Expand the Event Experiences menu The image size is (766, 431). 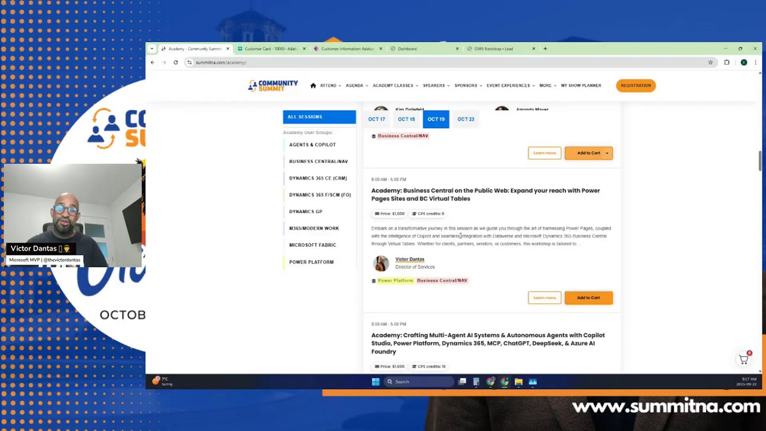510,86
